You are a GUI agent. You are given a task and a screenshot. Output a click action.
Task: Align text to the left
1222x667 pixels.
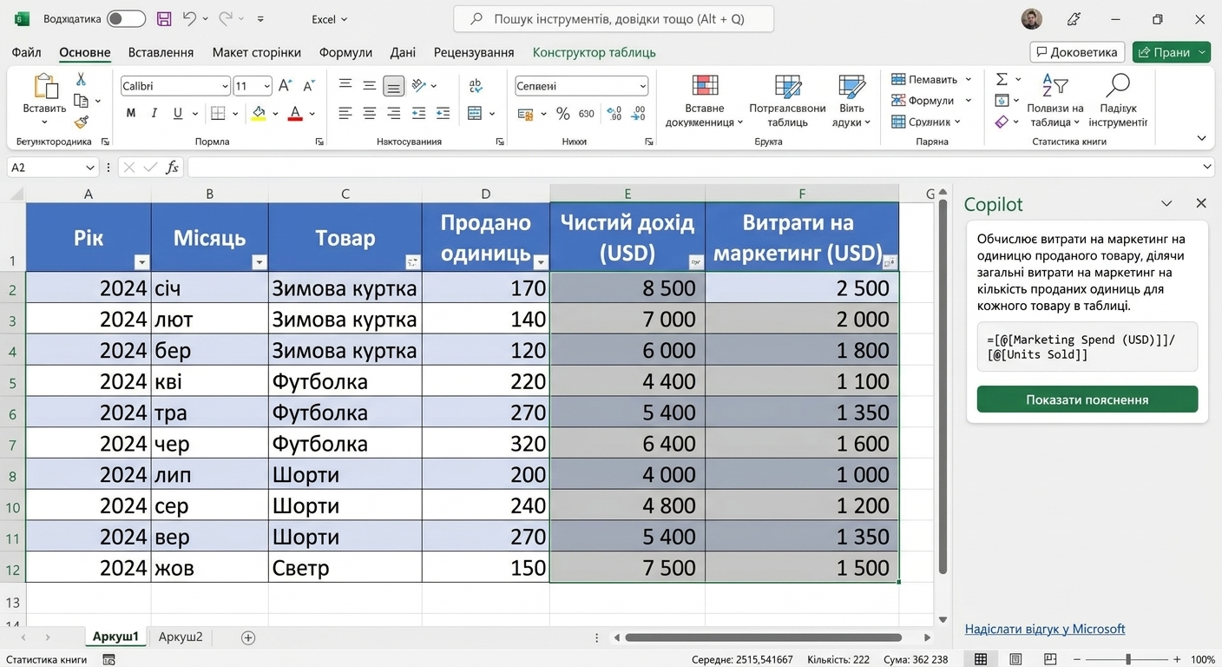tap(345, 113)
